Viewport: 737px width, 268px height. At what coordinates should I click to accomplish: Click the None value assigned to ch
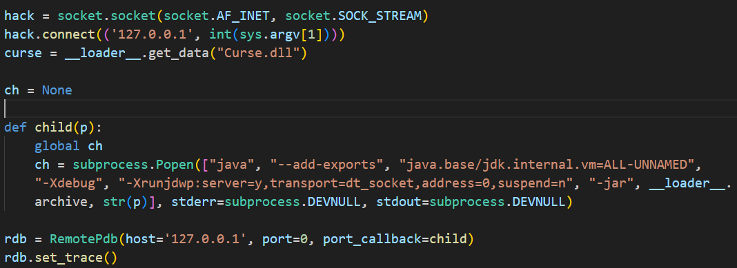point(57,90)
